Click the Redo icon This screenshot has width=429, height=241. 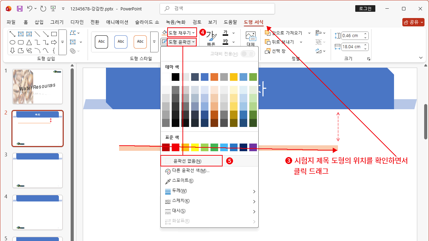tap(43, 8)
